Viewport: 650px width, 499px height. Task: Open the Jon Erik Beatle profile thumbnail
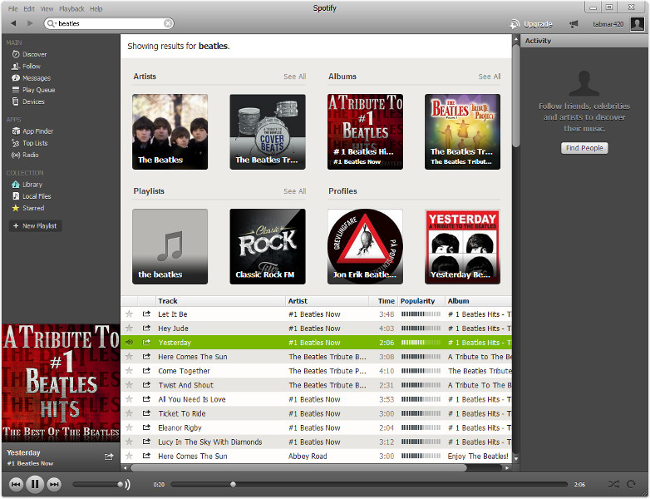(365, 246)
